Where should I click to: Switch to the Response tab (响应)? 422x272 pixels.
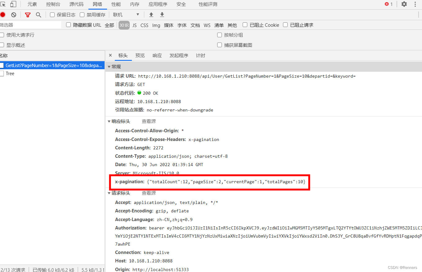(x=157, y=56)
